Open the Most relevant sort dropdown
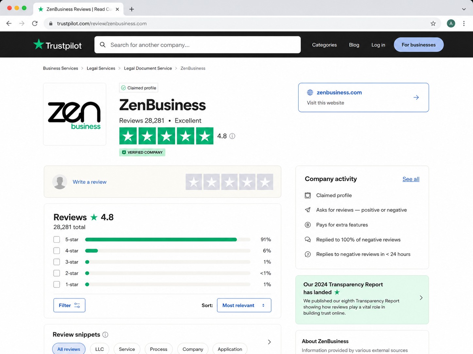Viewport: 473px width, 354px height. pyautogui.click(x=244, y=305)
